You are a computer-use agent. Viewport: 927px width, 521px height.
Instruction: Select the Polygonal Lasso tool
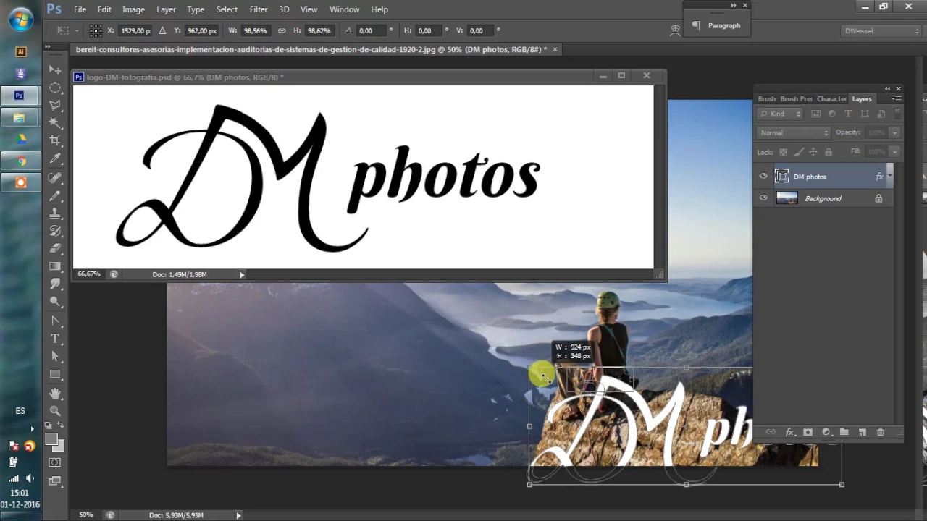tap(55, 106)
